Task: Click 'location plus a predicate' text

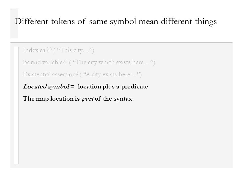Action: pos(113,86)
